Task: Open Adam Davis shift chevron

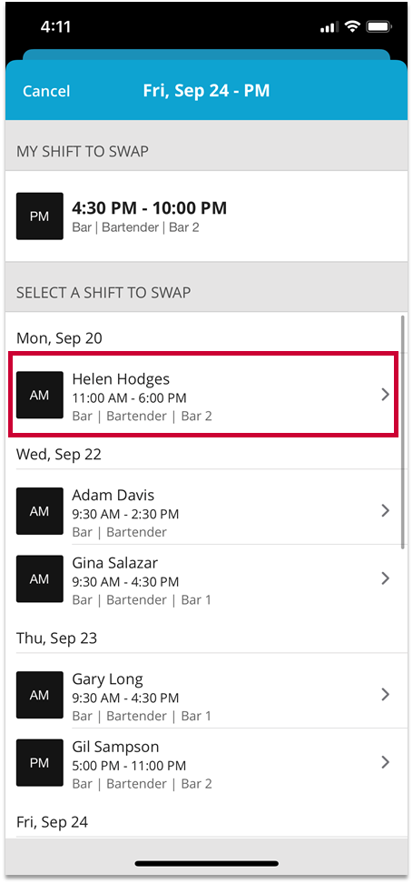Action: pos(386,511)
